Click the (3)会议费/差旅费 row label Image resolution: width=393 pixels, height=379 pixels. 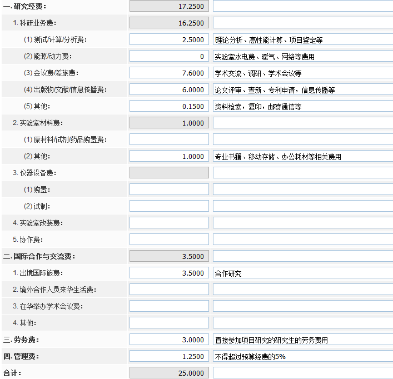[51, 73]
